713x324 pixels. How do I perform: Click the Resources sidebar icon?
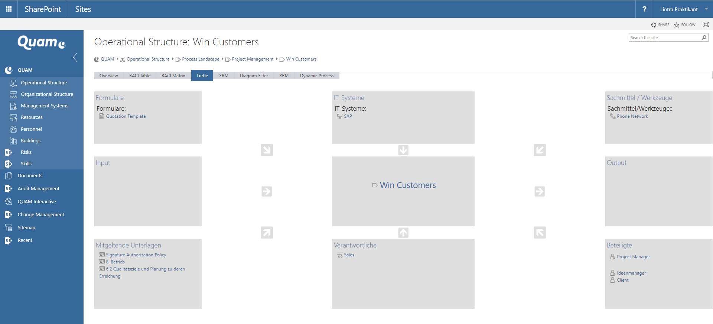pyautogui.click(x=13, y=117)
